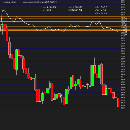Click the 3260 price axis label
Screen dimensions: 130x130
click(123, 4)
